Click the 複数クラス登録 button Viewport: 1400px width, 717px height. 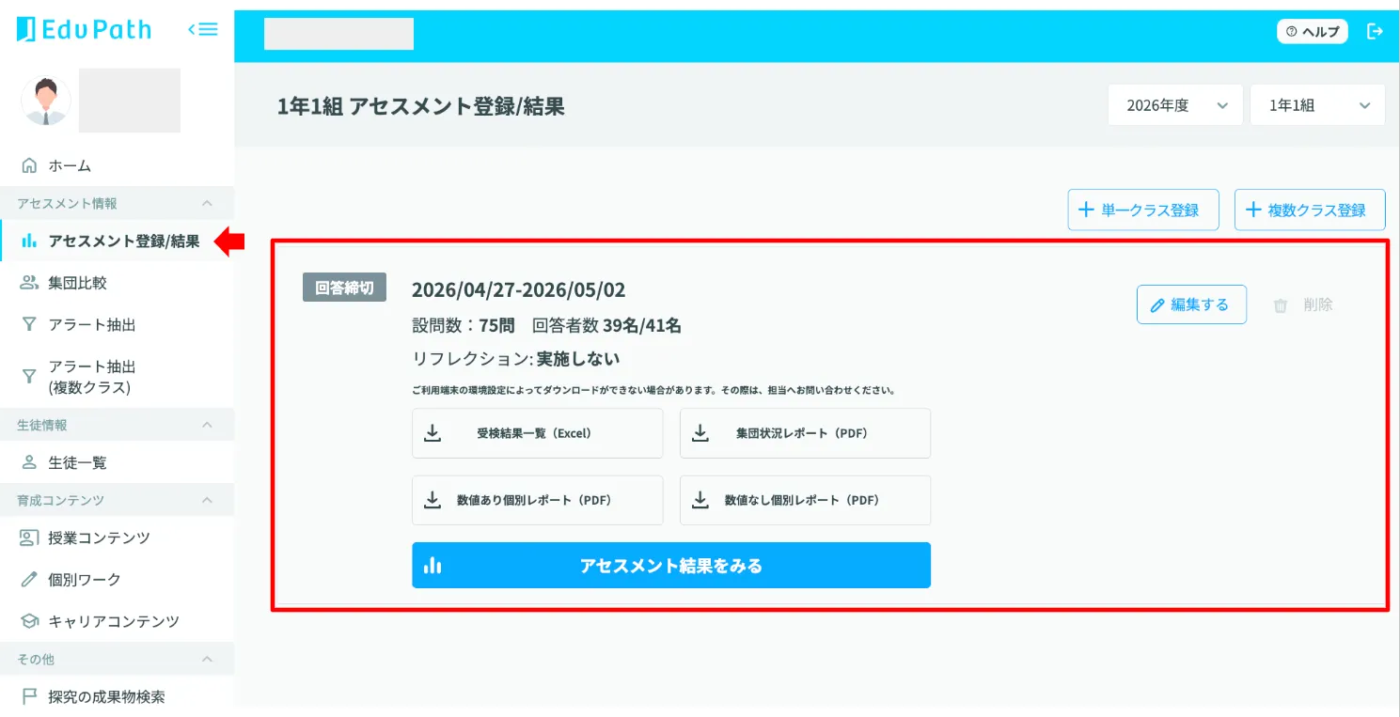coord(1310,210)
